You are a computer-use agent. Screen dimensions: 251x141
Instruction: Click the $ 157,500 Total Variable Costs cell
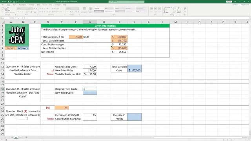click(x=135, y=69)
